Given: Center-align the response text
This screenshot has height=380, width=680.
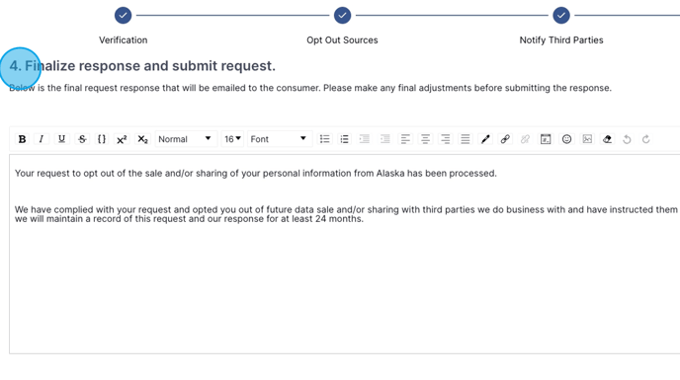Looking at the screenshot, I should [x=425, y=139].
